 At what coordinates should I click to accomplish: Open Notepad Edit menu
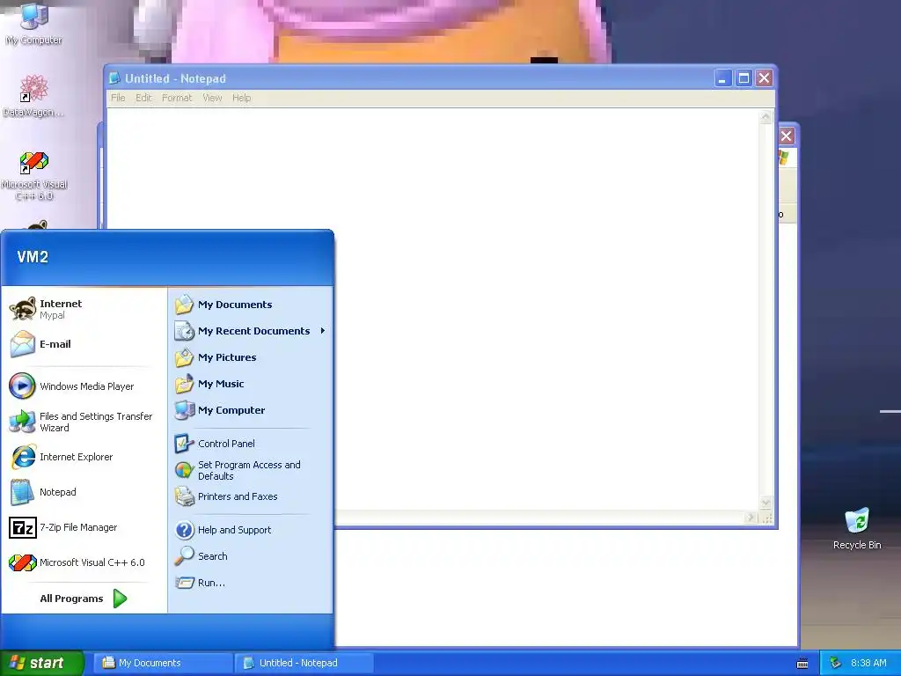[x=143, y=98]
